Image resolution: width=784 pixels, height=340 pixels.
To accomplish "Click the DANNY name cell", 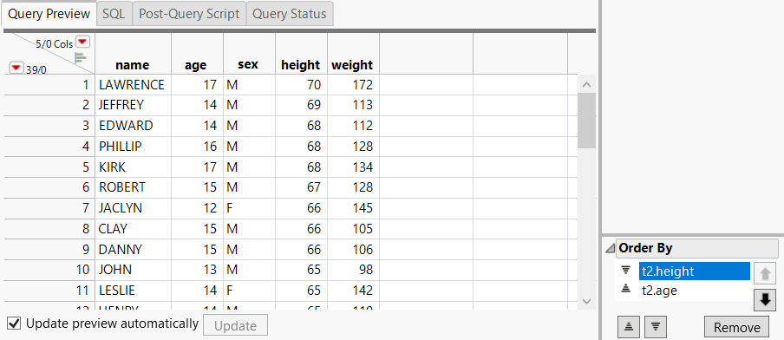I will click(x=133, y=249).
